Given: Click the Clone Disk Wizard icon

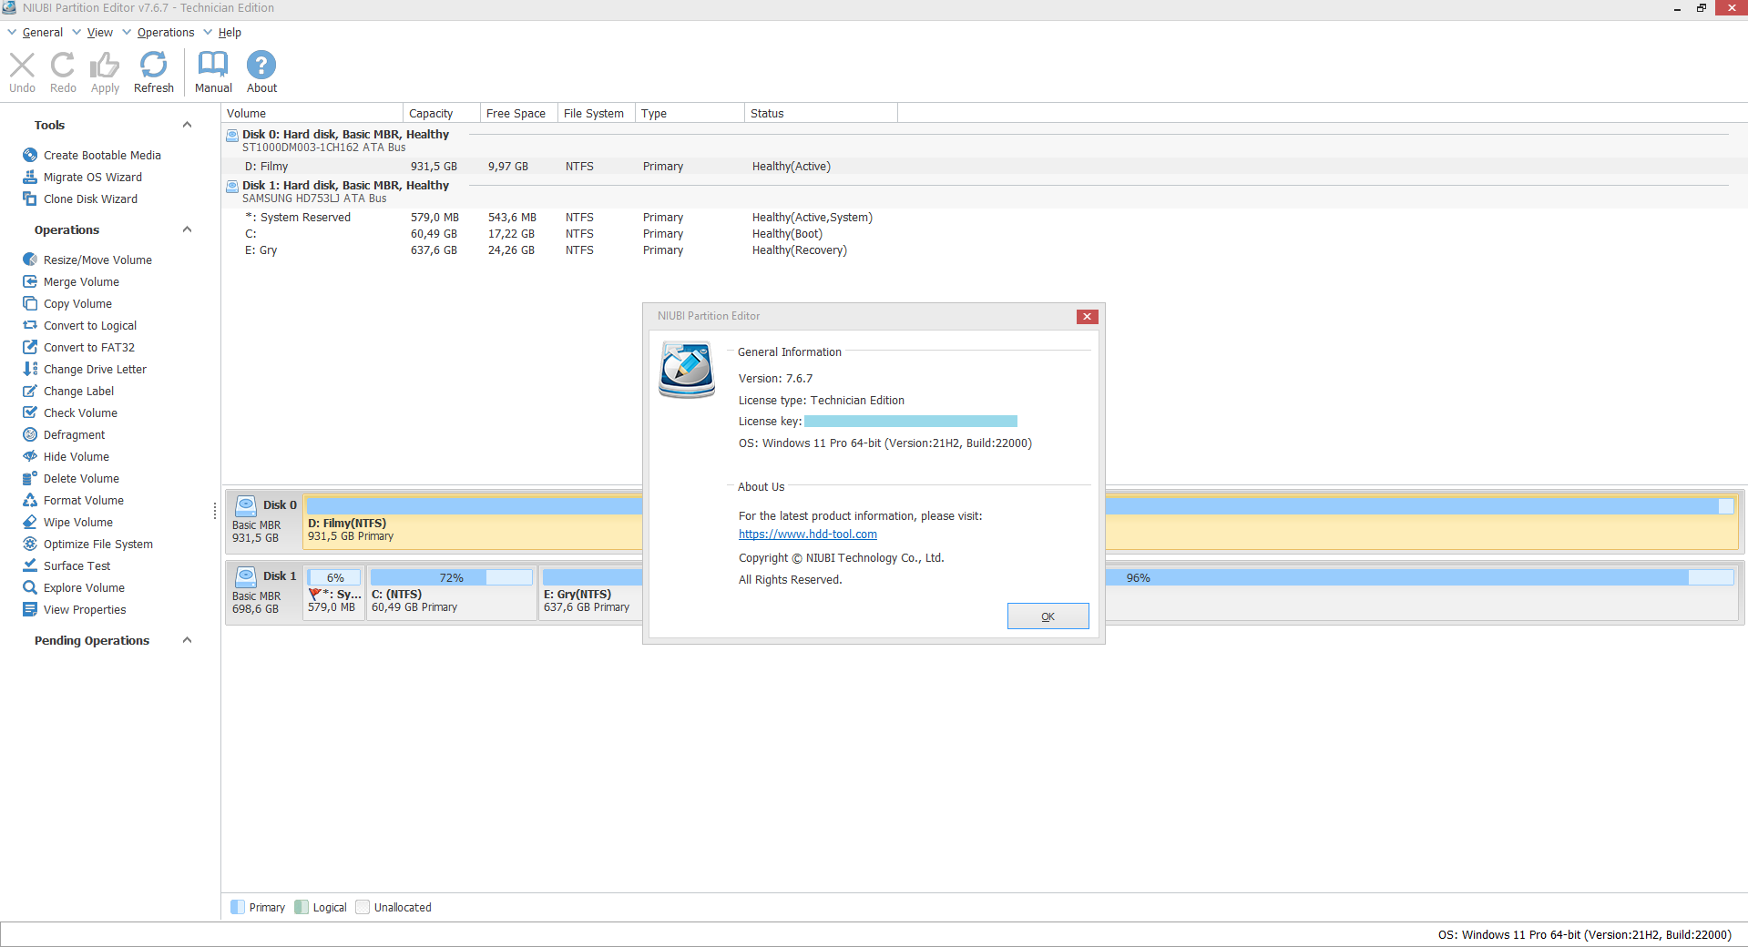Looking at the screenshot, I should click(x=30, y=199).
